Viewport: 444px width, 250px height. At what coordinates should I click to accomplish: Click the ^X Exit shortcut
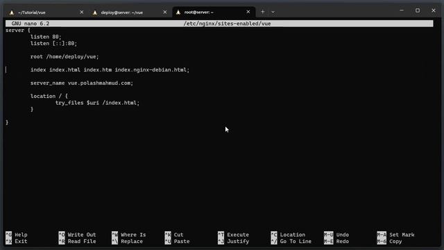tap(17, 241)
